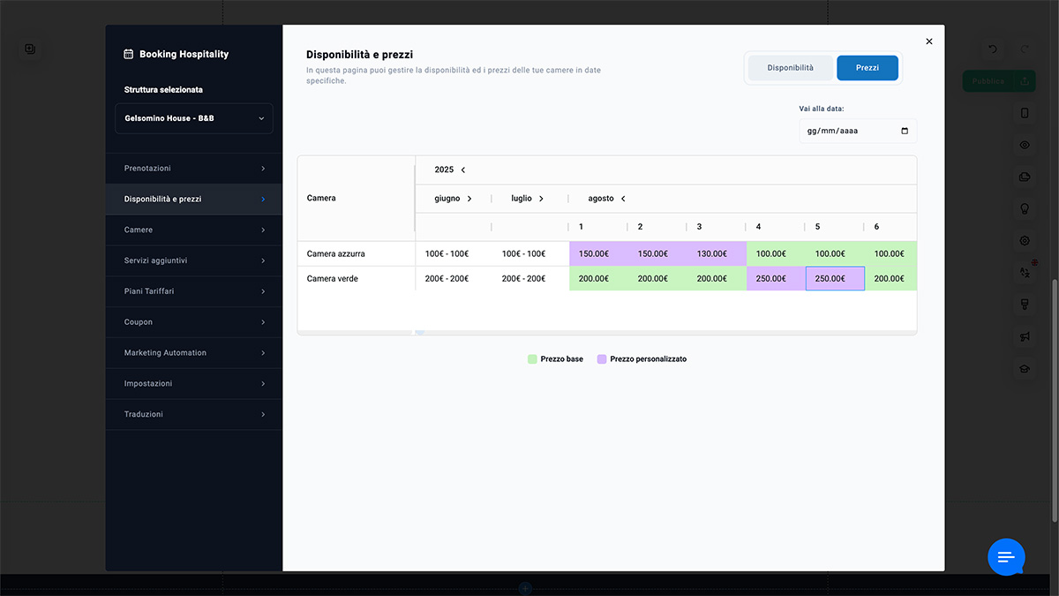Switch to the Disponibilità view
Image resolution: width=1059 pixels, height=596 pixels.
point(790,68)
